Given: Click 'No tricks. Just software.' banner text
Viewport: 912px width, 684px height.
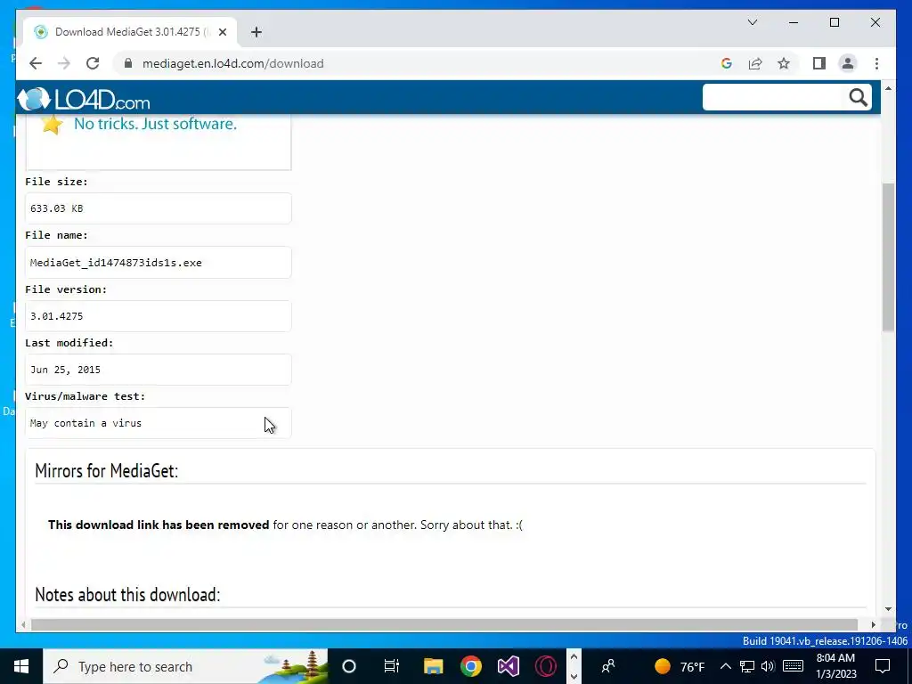Looking at the screenshot, I should [x=155, y=123].
